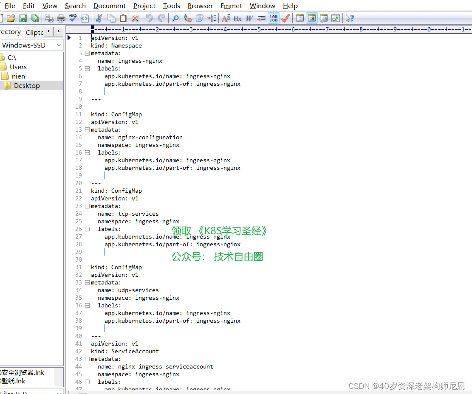Screen dimensions: 472x394
Task: Open Find with the magnifier icon
Action: pos(175,18)
